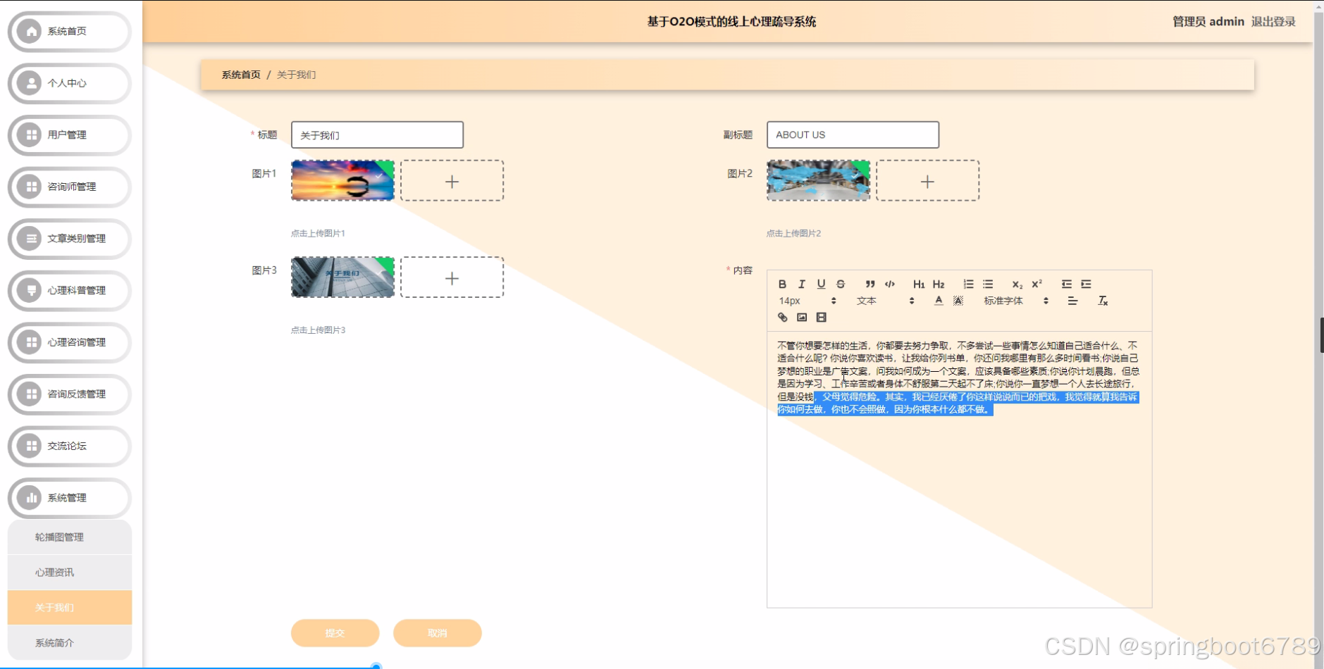The width and height of the screenshot is (1324, 669).
Task: Insert a bulleted list
Action: point(988,284)
